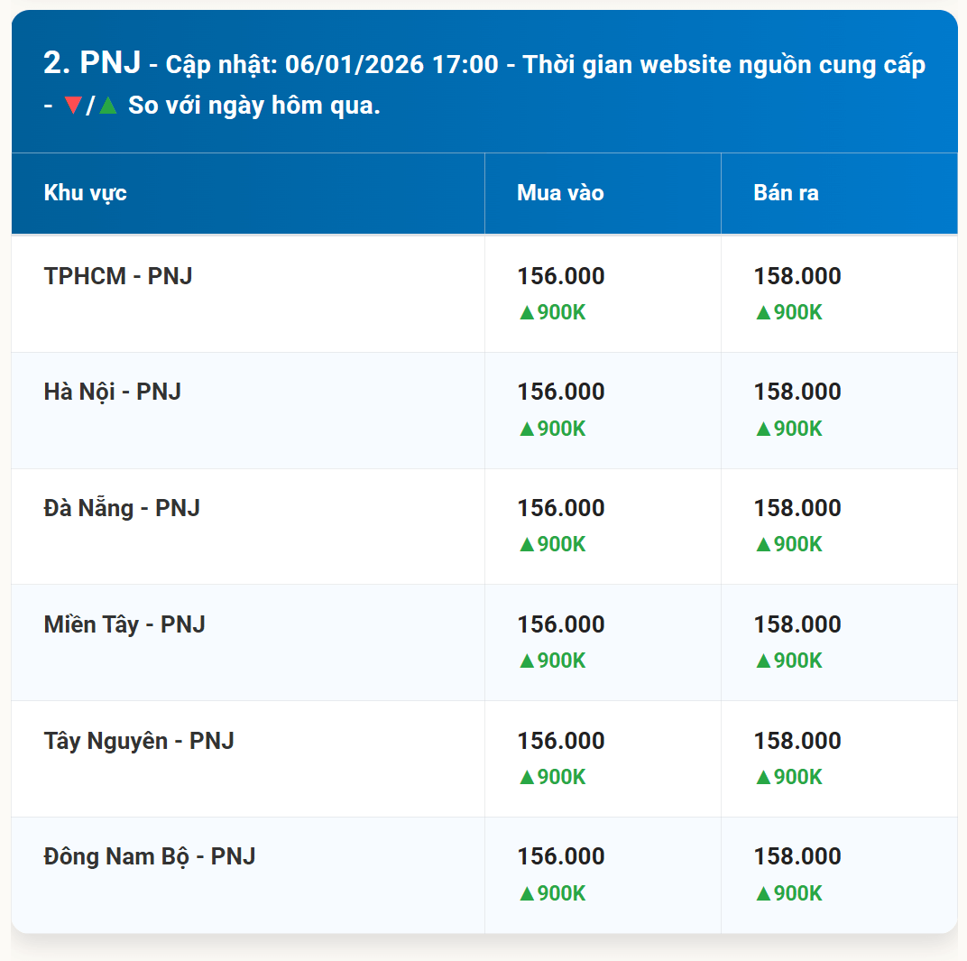The image size is (967, 961).
Task: Click Đà Nẵng buy change 900K indicator
Action: click(553, 544)
